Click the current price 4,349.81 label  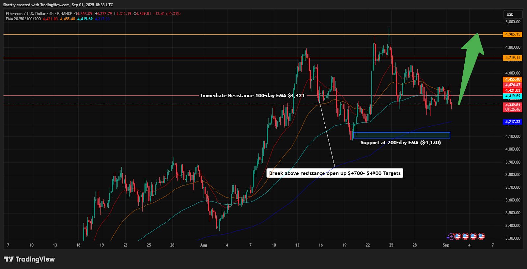513,105
